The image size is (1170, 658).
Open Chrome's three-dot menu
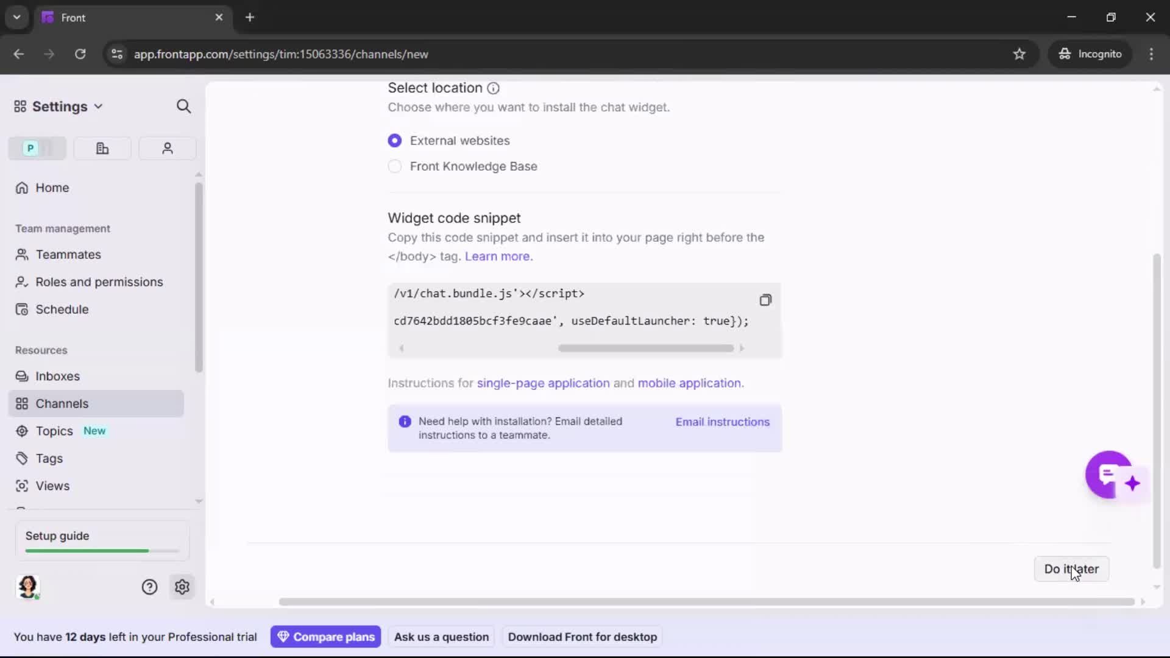[x=1152, y=54]
